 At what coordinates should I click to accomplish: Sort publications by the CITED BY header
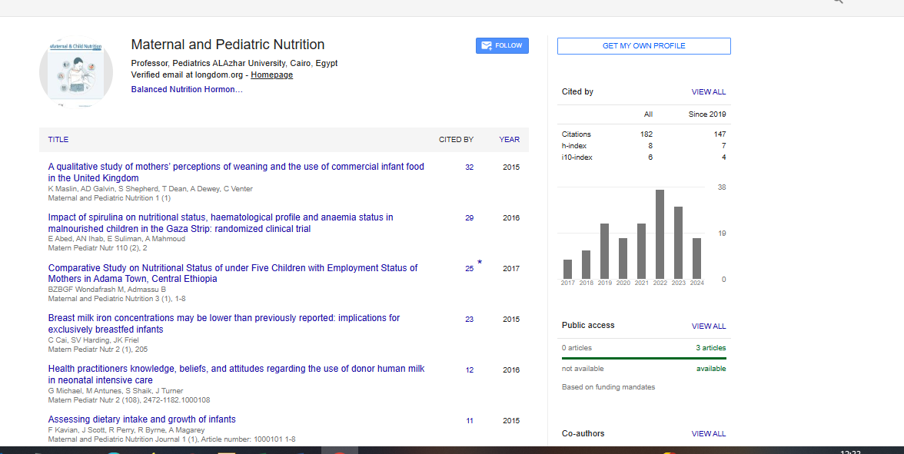pyautogui.click(x=456, y=140)
